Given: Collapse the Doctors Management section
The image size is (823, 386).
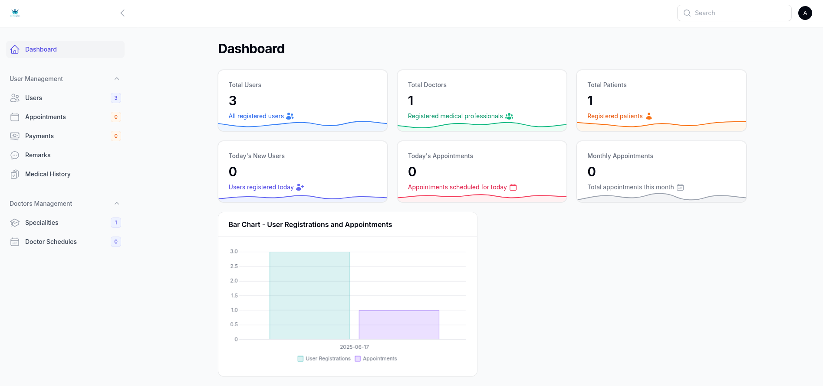Looking at the screenshot, I should (x=116, y=204).
